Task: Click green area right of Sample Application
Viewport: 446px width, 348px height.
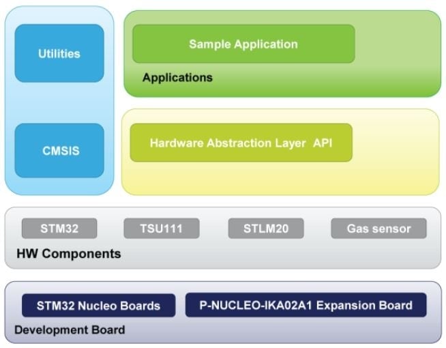Action: tap(397, 45)
